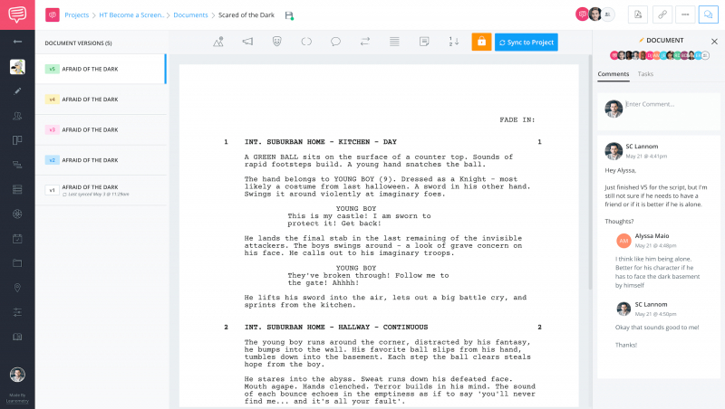The width and height of the screenshot is (725, 409).
Task: Choose the parenthetical brackets icon
Action: [x=306, y=42]
